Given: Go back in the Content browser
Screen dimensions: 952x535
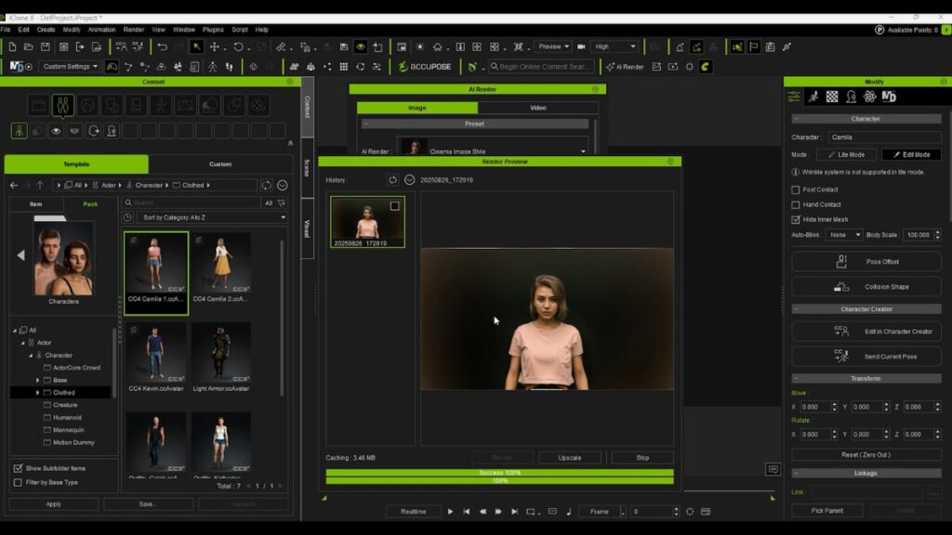Looking at the screenshot, I should (14, 185).
